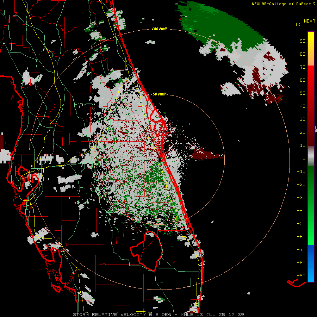The height and width of the screenshot is (317, 317).
Task: Click the 40 value on velocity scale
Action: (x=303, y=106)
